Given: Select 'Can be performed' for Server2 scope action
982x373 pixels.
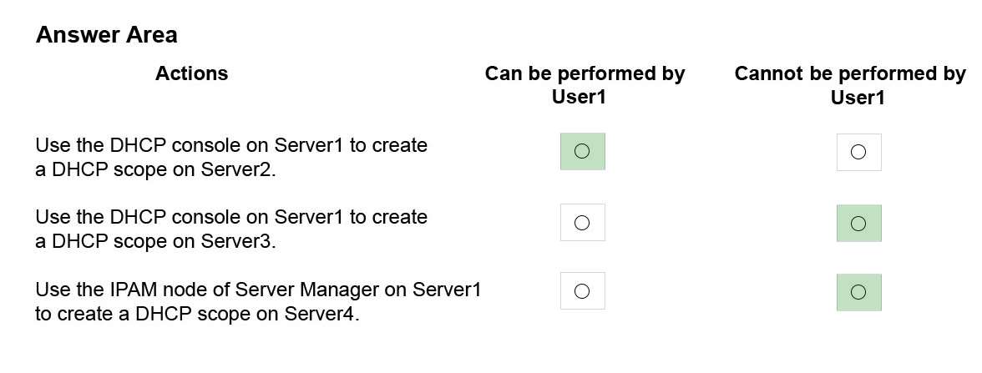Looking at the screenshot, I should coord(582,151).
